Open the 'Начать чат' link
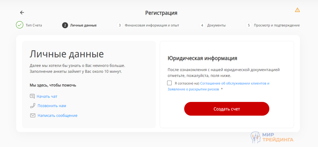This screenshot has width=318, height=147. click(x=47, y=96)
